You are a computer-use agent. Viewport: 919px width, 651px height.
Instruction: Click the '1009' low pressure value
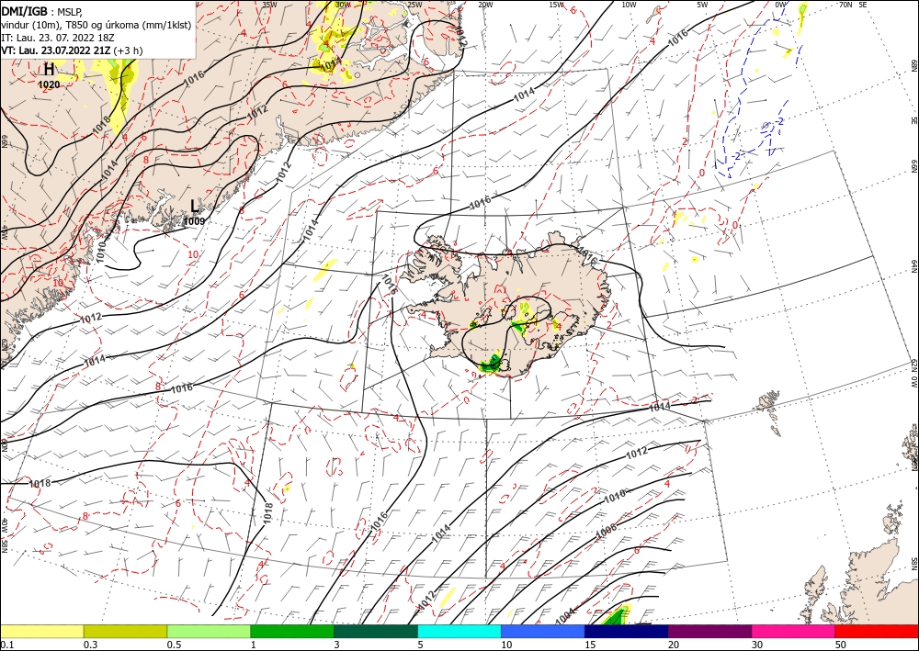(194, 222)
